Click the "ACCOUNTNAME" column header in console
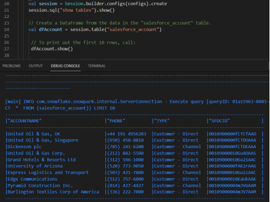Screen dimensions: 270x202 [25, 121]
